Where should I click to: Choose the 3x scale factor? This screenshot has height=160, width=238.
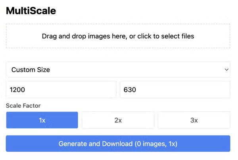click(x=194, y=120)
